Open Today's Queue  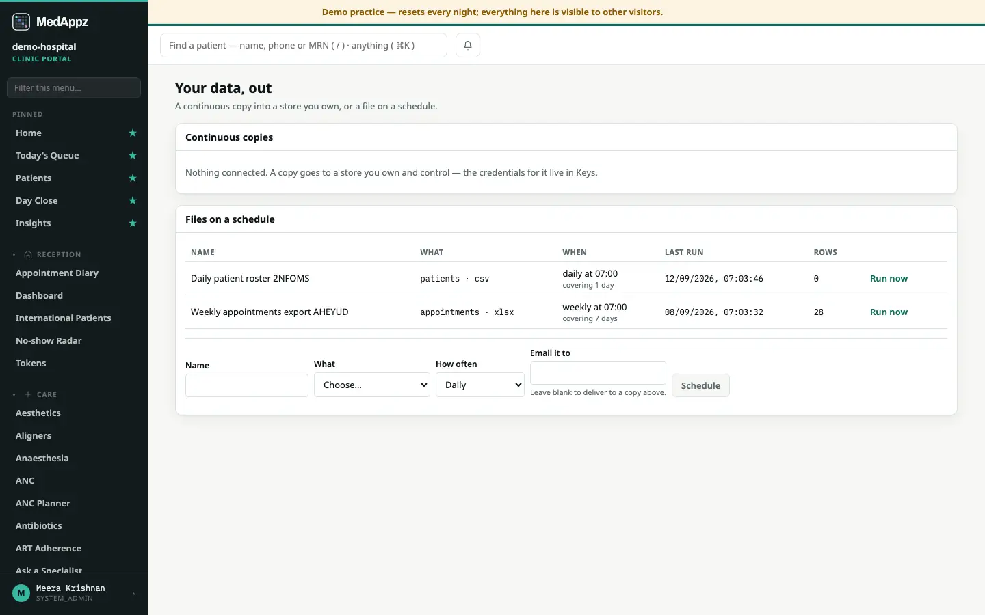[47, 156]
